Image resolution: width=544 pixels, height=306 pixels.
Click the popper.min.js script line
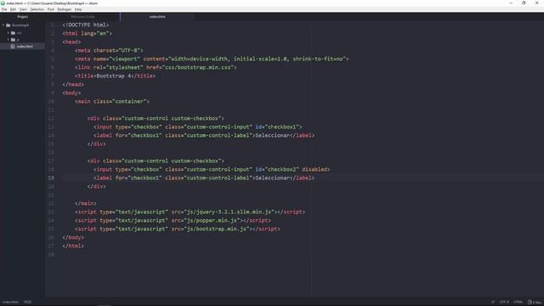click(x=173, y=220)
